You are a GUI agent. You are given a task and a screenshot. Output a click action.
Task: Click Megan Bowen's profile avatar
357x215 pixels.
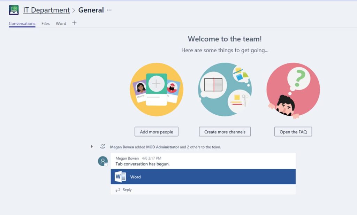click(103, 161)
